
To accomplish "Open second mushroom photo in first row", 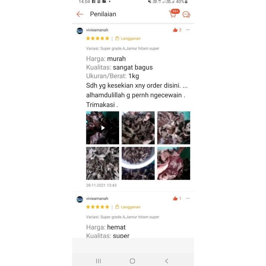I will [x=138, y=128].
